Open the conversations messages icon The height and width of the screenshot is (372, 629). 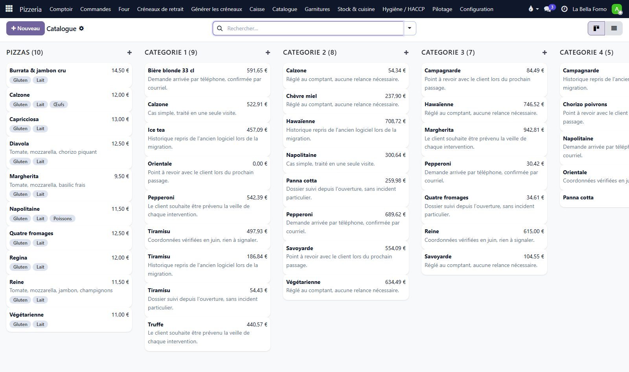click(549, 9)
